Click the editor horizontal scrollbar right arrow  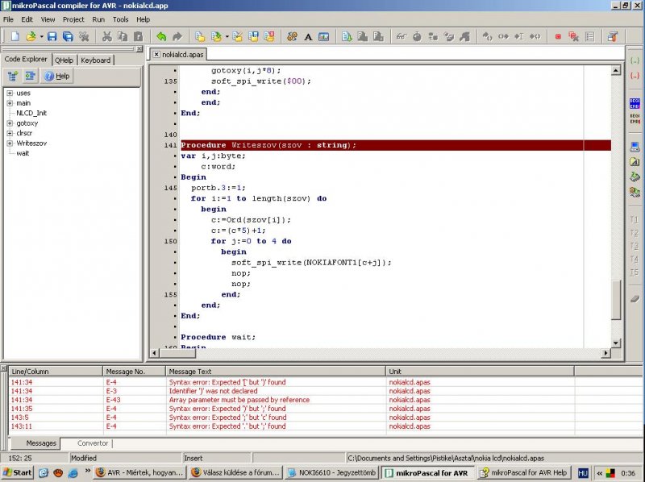tap(606, 353)
